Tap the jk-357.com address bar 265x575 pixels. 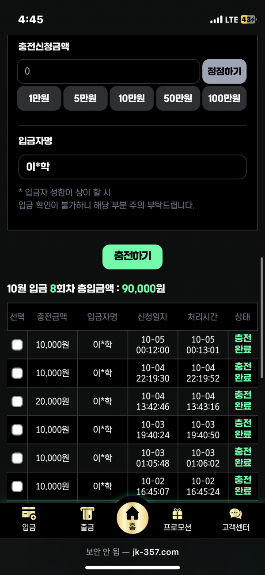132,552
